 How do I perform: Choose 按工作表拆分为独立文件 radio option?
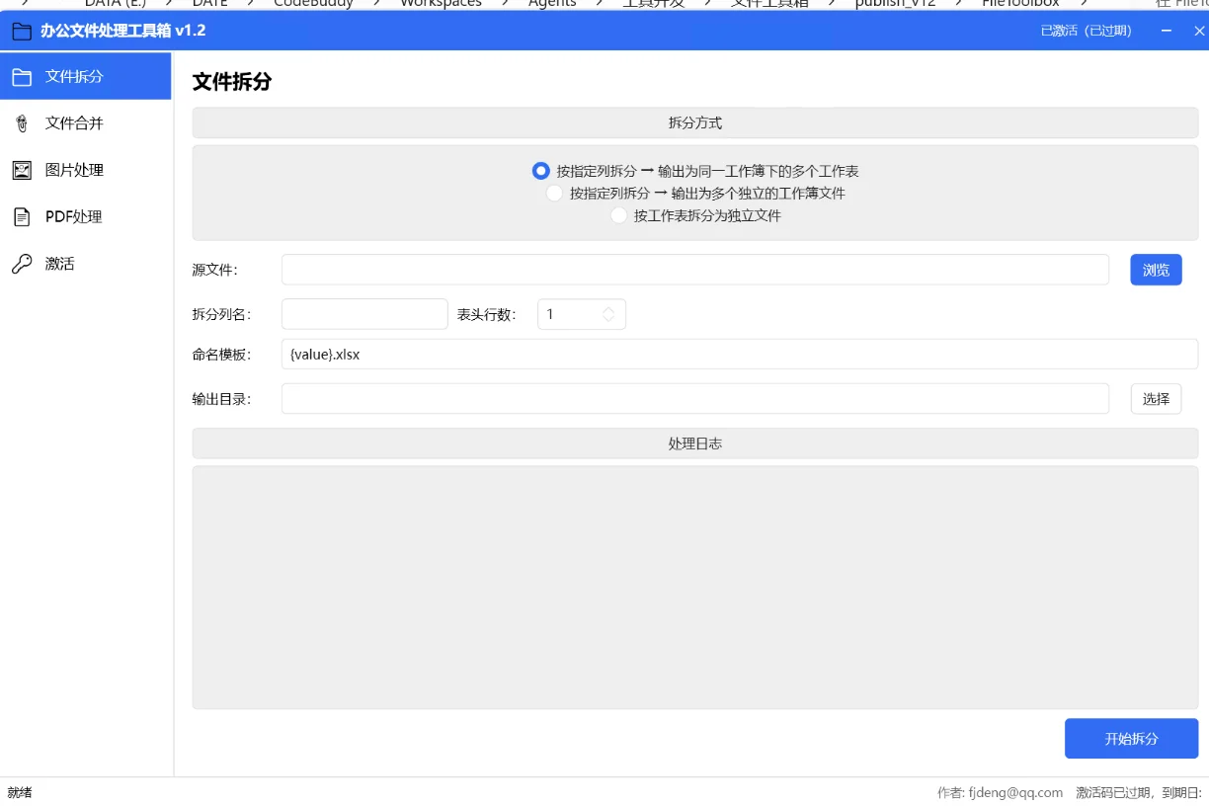tap(695, 215)
